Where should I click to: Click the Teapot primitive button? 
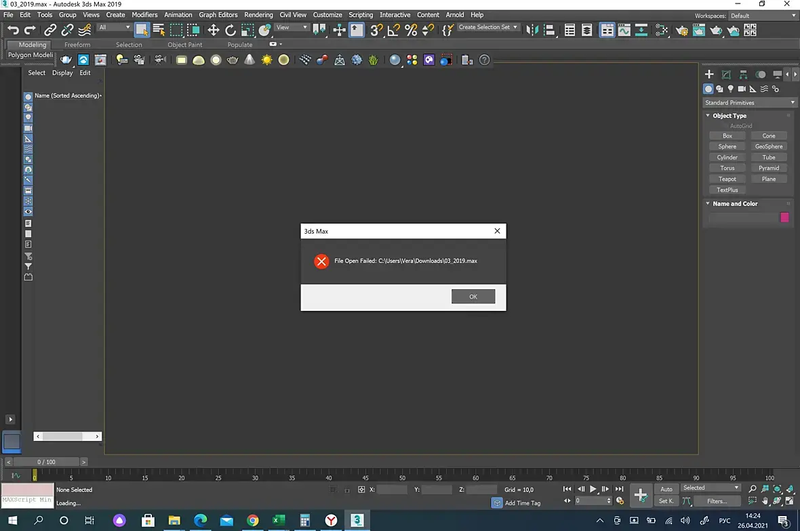(727, 179)
